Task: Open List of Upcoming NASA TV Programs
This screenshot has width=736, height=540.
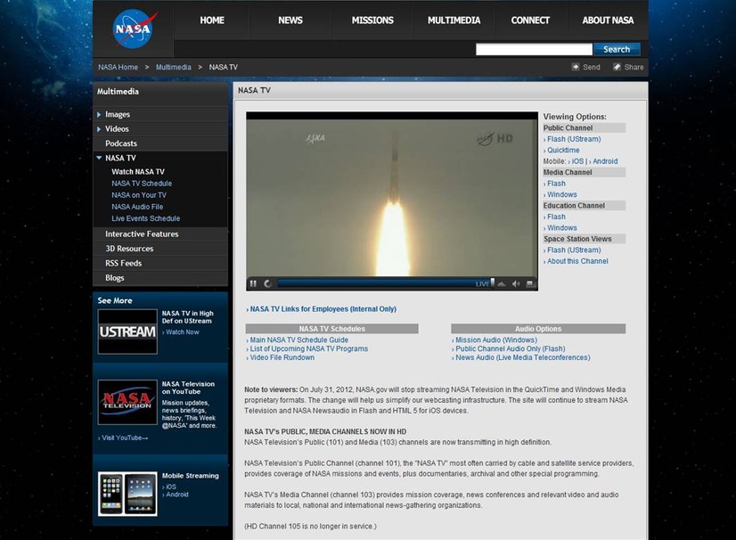Action: click(x=308, y=349)
